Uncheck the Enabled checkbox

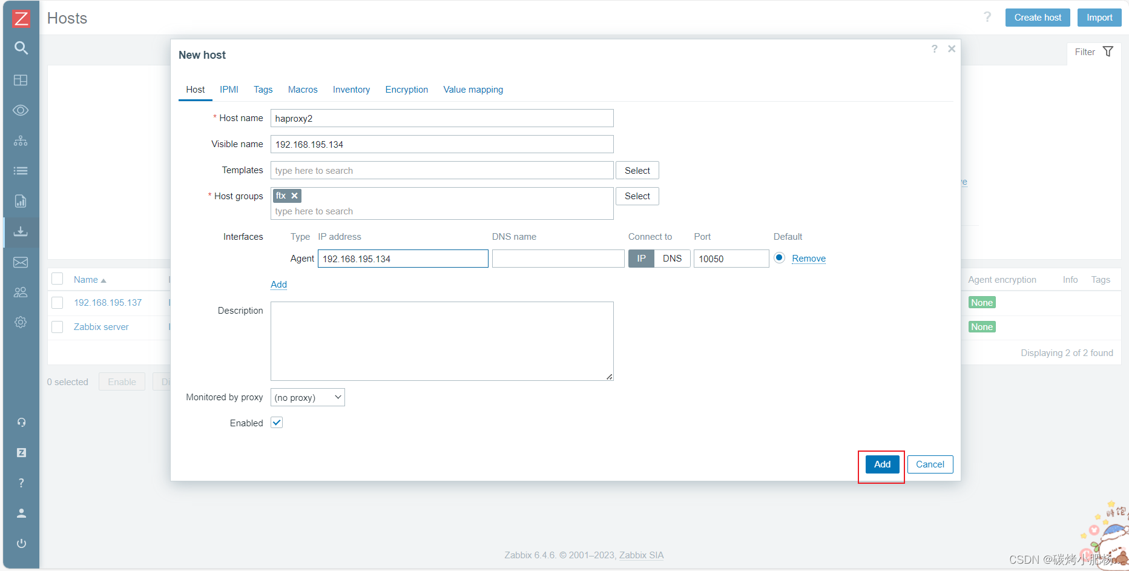point(277,423)
